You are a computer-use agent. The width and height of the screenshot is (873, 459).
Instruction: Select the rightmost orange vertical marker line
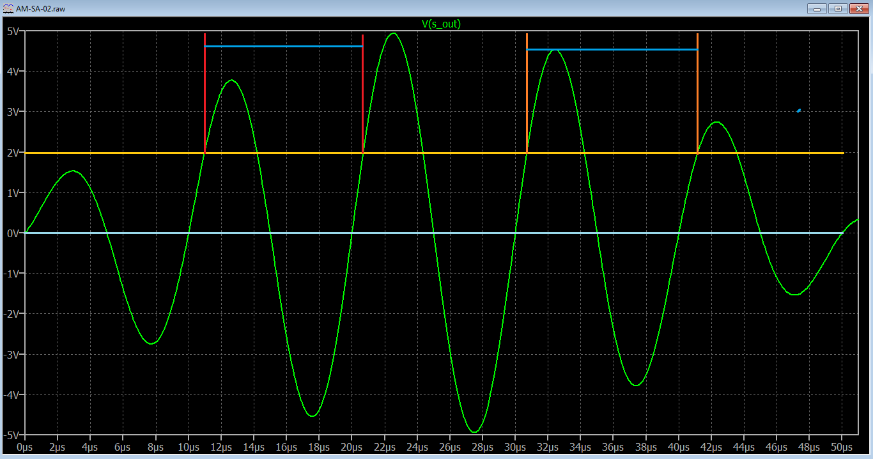tap(697, 96)
